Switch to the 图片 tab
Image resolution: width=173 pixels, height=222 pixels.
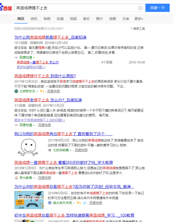(x=99, y=19)
